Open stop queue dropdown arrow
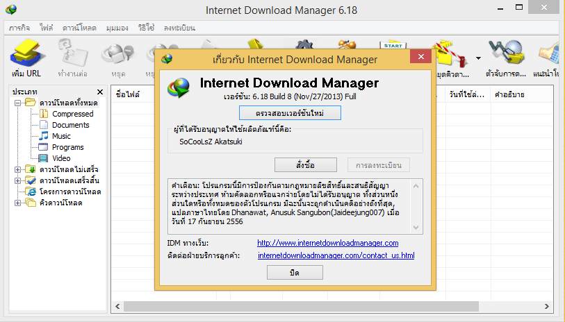The width and height of the screenshot is (565, 322). pyautogui.click(x=478, y=58)
